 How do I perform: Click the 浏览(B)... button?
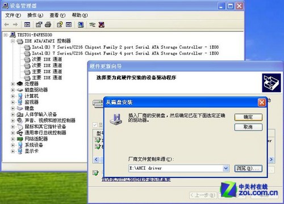(248, 168)
